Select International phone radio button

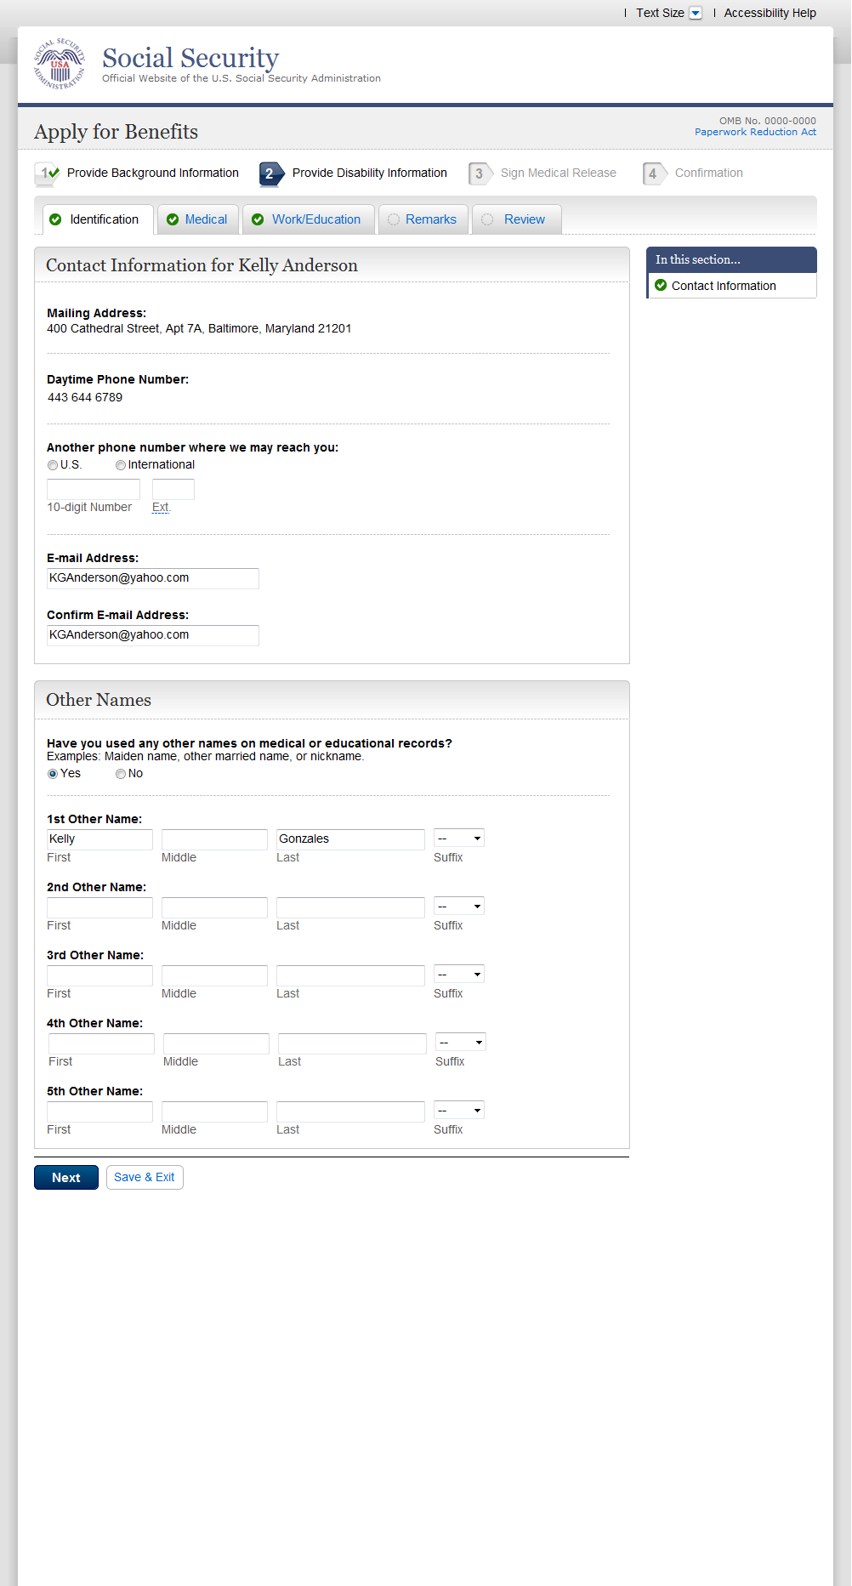coord(121,465)
